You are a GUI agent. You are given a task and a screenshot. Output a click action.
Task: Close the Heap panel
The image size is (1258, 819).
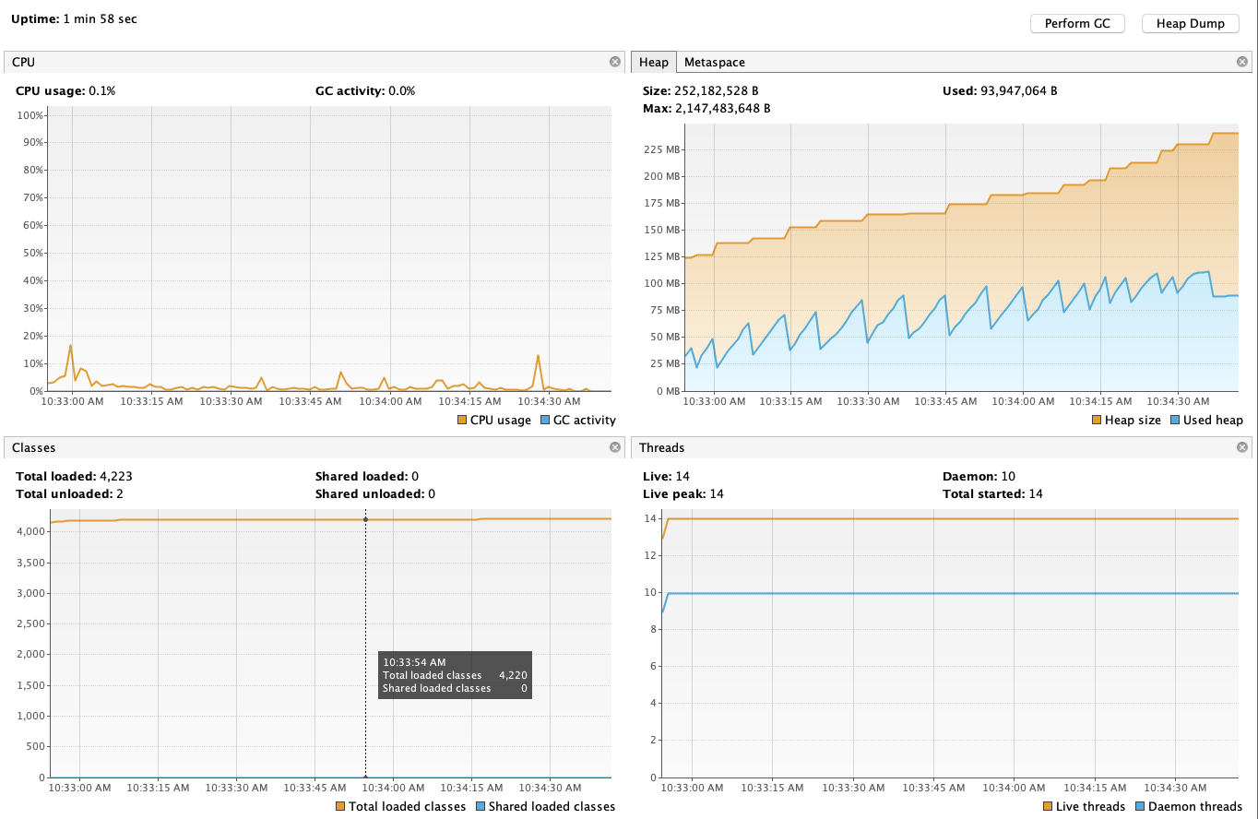pos(1241,62)
